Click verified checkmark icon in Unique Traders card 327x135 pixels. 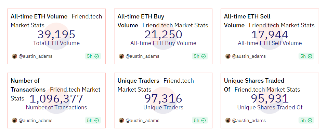click(203, 120)
